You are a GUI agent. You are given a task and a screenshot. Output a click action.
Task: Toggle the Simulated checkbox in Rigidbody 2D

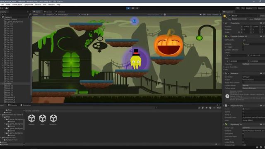(243, 134)
